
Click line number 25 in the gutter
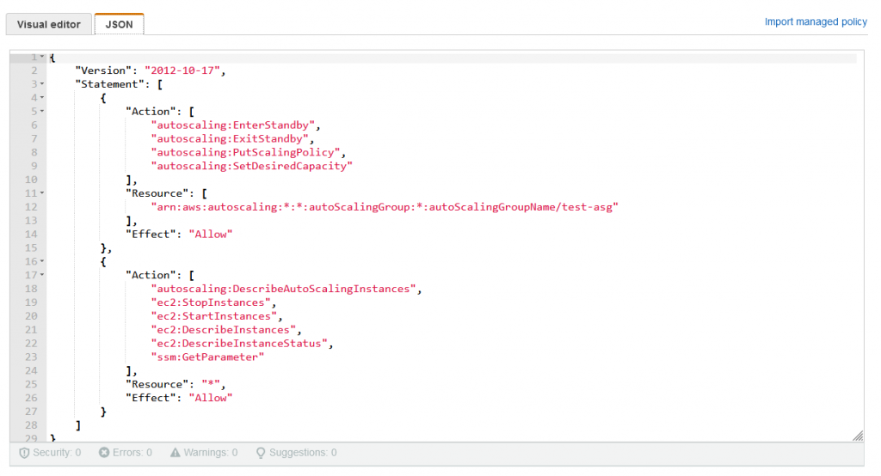coord(30,384)
